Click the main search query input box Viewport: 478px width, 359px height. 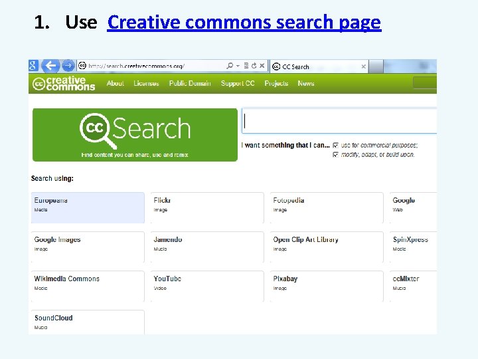pos(339,121)
